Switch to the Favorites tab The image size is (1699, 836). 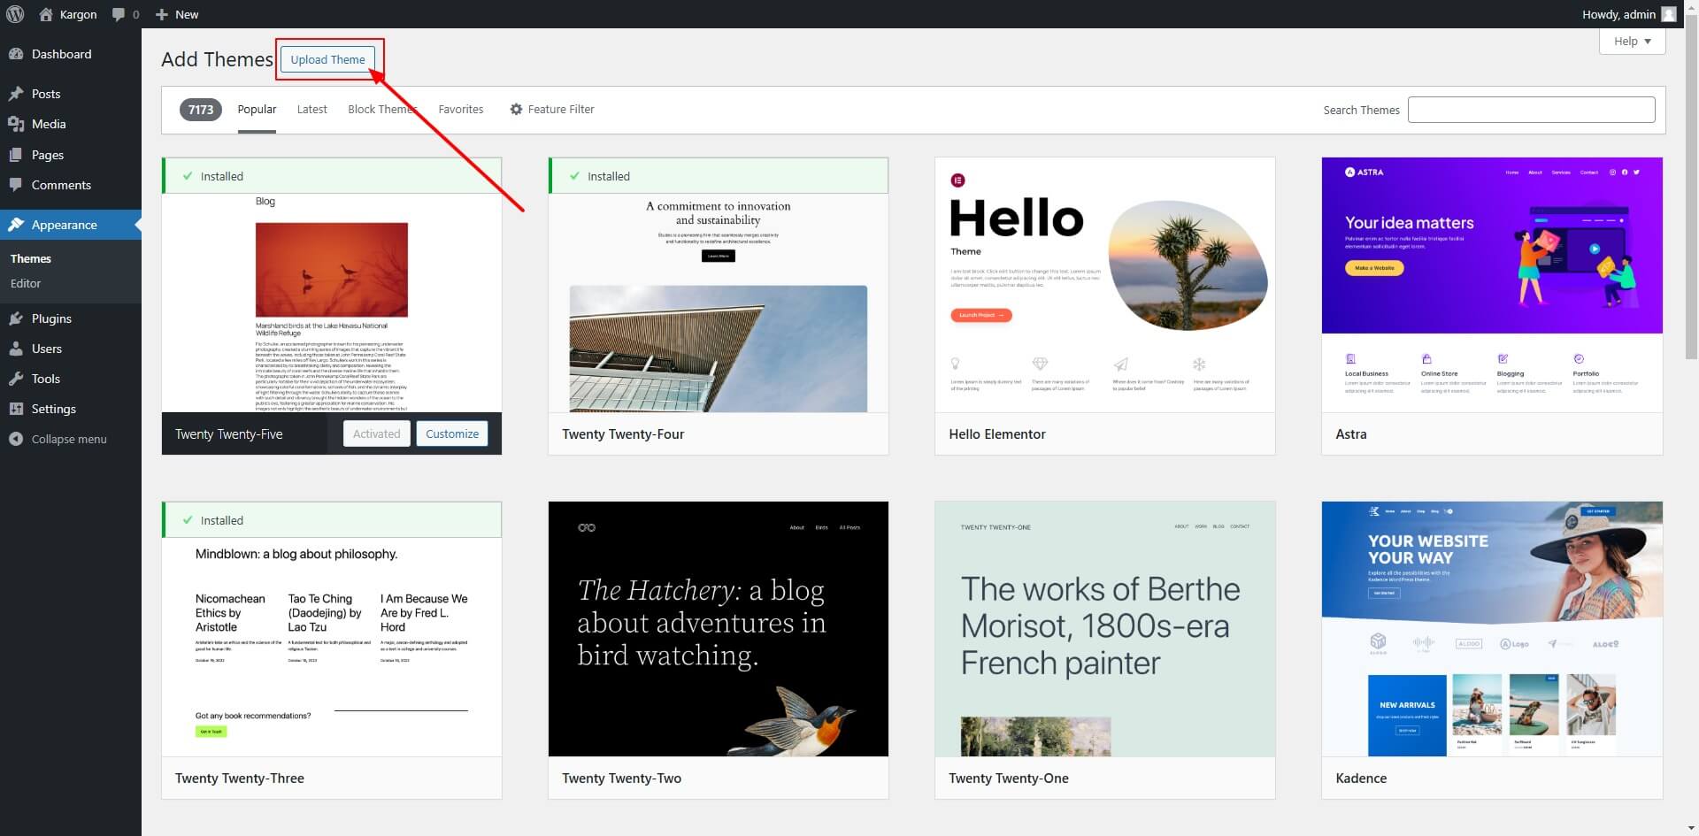(x=461, y=109)
